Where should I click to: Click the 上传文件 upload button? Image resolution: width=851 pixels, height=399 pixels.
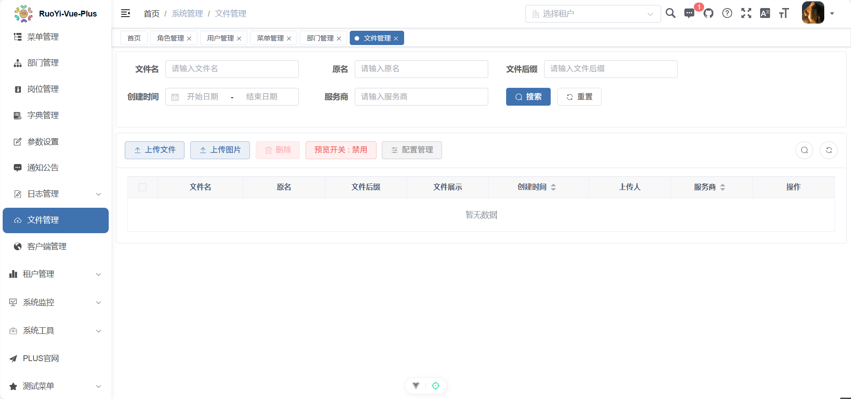click(155, 150)
